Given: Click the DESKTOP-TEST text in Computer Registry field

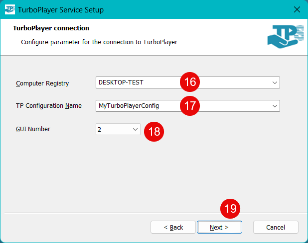Looking at the screenshot, I should [x=121, y=83].
